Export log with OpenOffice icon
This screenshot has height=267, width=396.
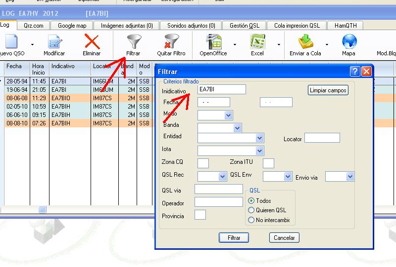point(213,42)
